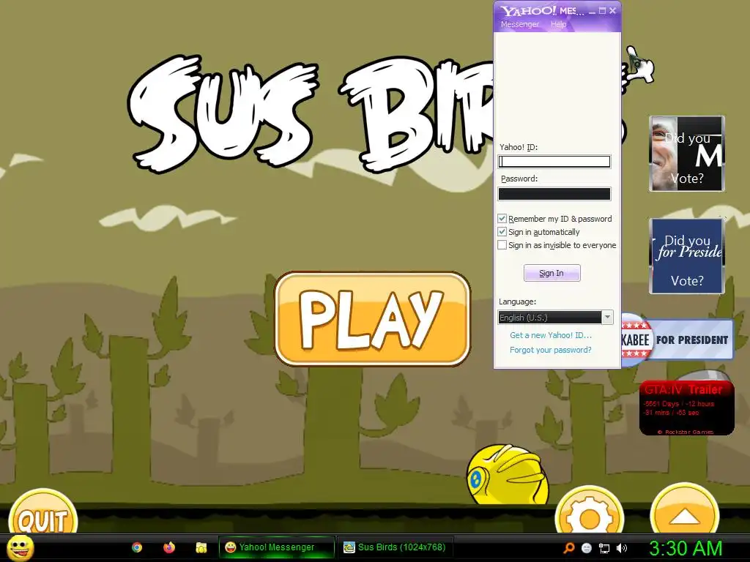The width and height of the screenshot is (750, 562).
Task: Enable Sign in as invisible to everyone
Action: coord(502,245)
